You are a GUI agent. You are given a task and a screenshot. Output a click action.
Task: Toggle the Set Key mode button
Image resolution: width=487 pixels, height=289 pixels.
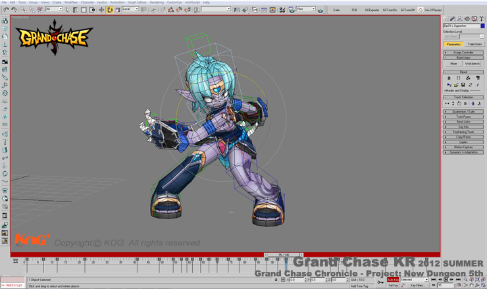393,286
